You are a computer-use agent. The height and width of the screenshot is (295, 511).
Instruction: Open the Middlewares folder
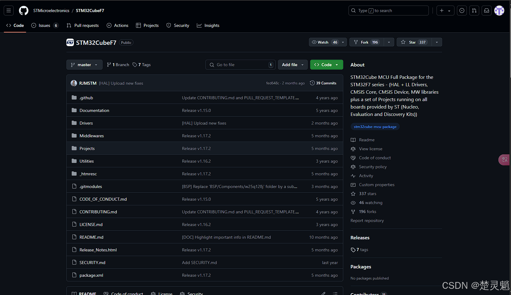(x=92, y=136)
